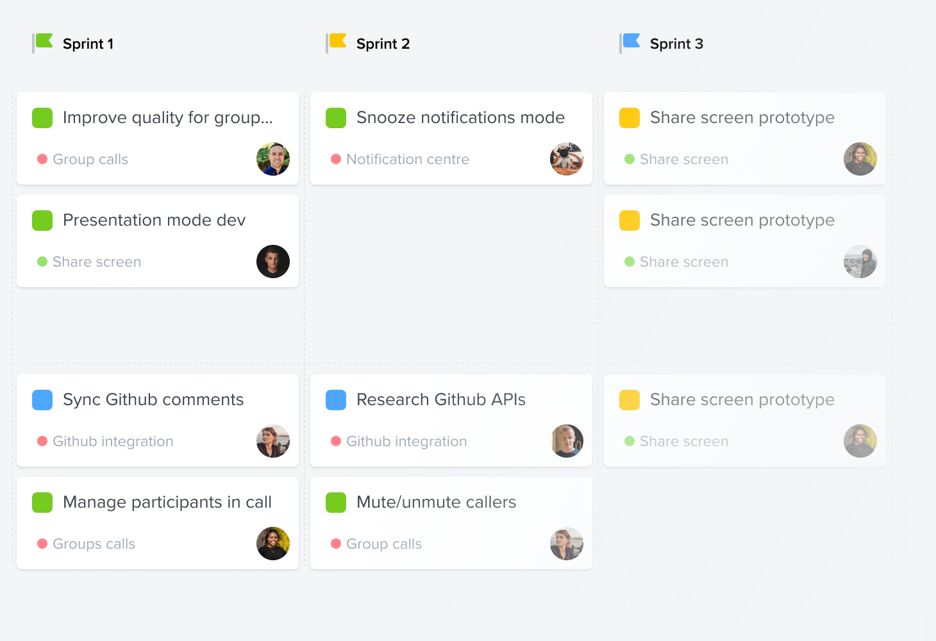Screen dimensions: 936x641
Task: Click the blue flag icon beside Sprint 3
Action: (x=631, y=40)
